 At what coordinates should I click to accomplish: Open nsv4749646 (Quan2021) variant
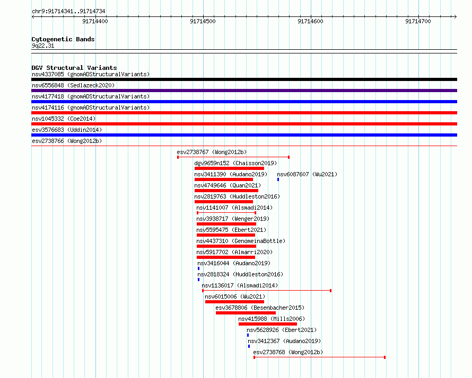tap(228, 185)
